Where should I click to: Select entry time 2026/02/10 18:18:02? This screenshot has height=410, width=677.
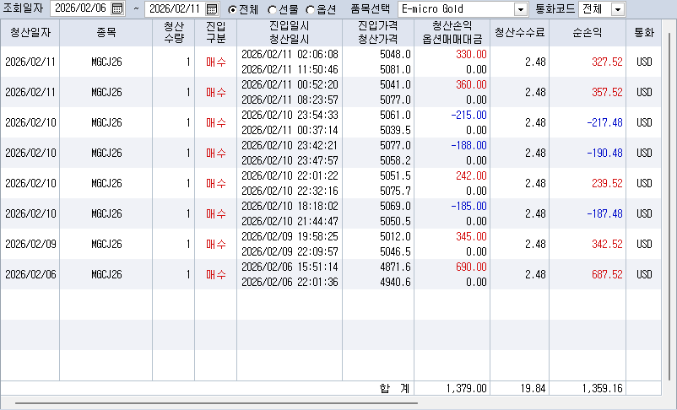click(x=290, y=207)
